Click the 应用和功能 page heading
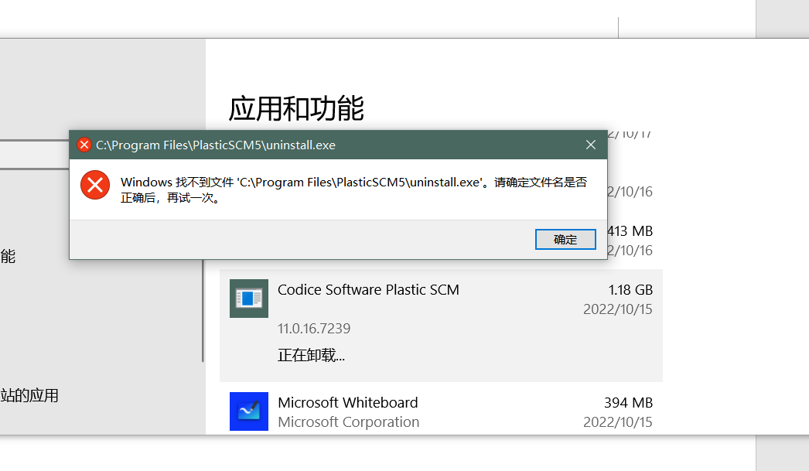Image resolution: width=809 pixels, height=471 pixels. click(296, 108)
